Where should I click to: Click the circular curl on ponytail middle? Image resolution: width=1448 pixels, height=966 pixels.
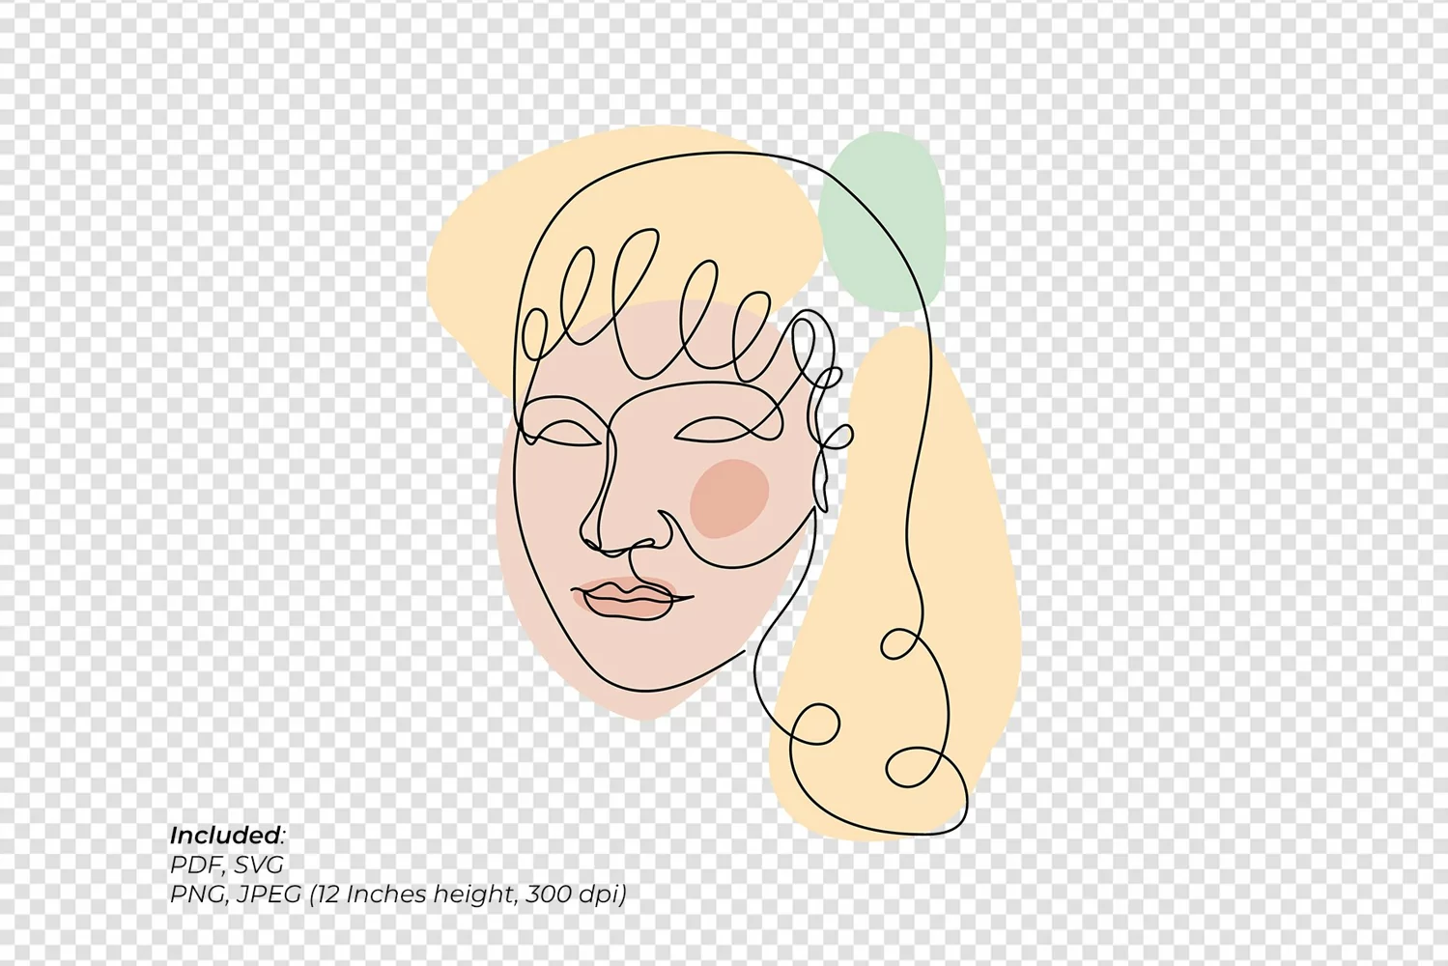click(x=900, y=643)
